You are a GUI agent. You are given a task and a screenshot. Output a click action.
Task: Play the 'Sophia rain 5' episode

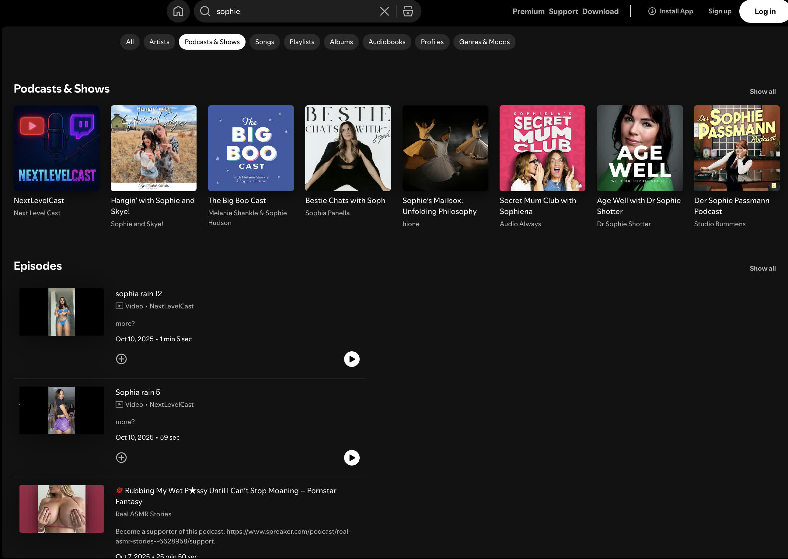pyautogui.click(x=351, y=457)
